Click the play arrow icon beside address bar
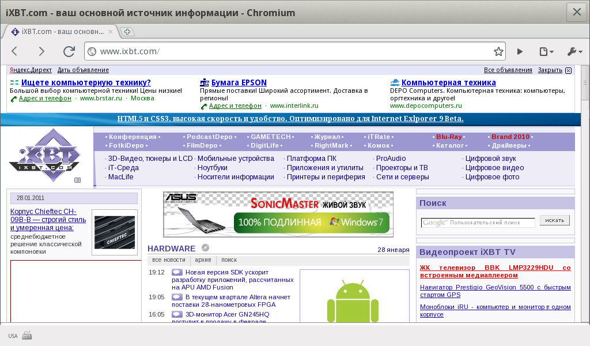This screenshot has height=346, width=590. pyautogui.click(x=520, y=51)
